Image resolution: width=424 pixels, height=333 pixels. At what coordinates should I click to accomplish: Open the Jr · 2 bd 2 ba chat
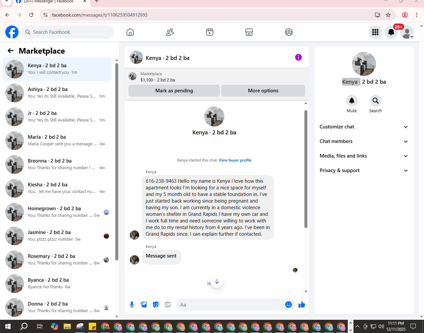pos(57,117)
